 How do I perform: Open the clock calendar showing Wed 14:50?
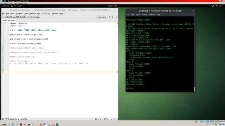click(x=112, y=6)
